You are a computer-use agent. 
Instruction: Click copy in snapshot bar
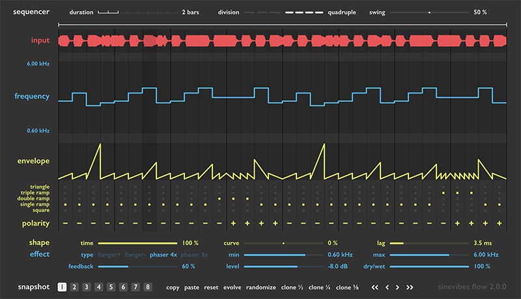pos(173,287)
